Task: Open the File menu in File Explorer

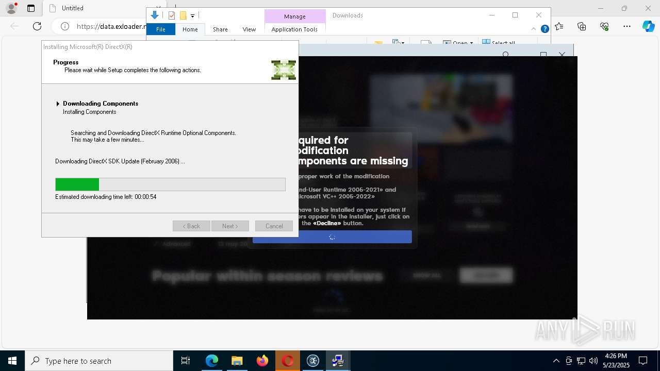Action: click(161, 29)
